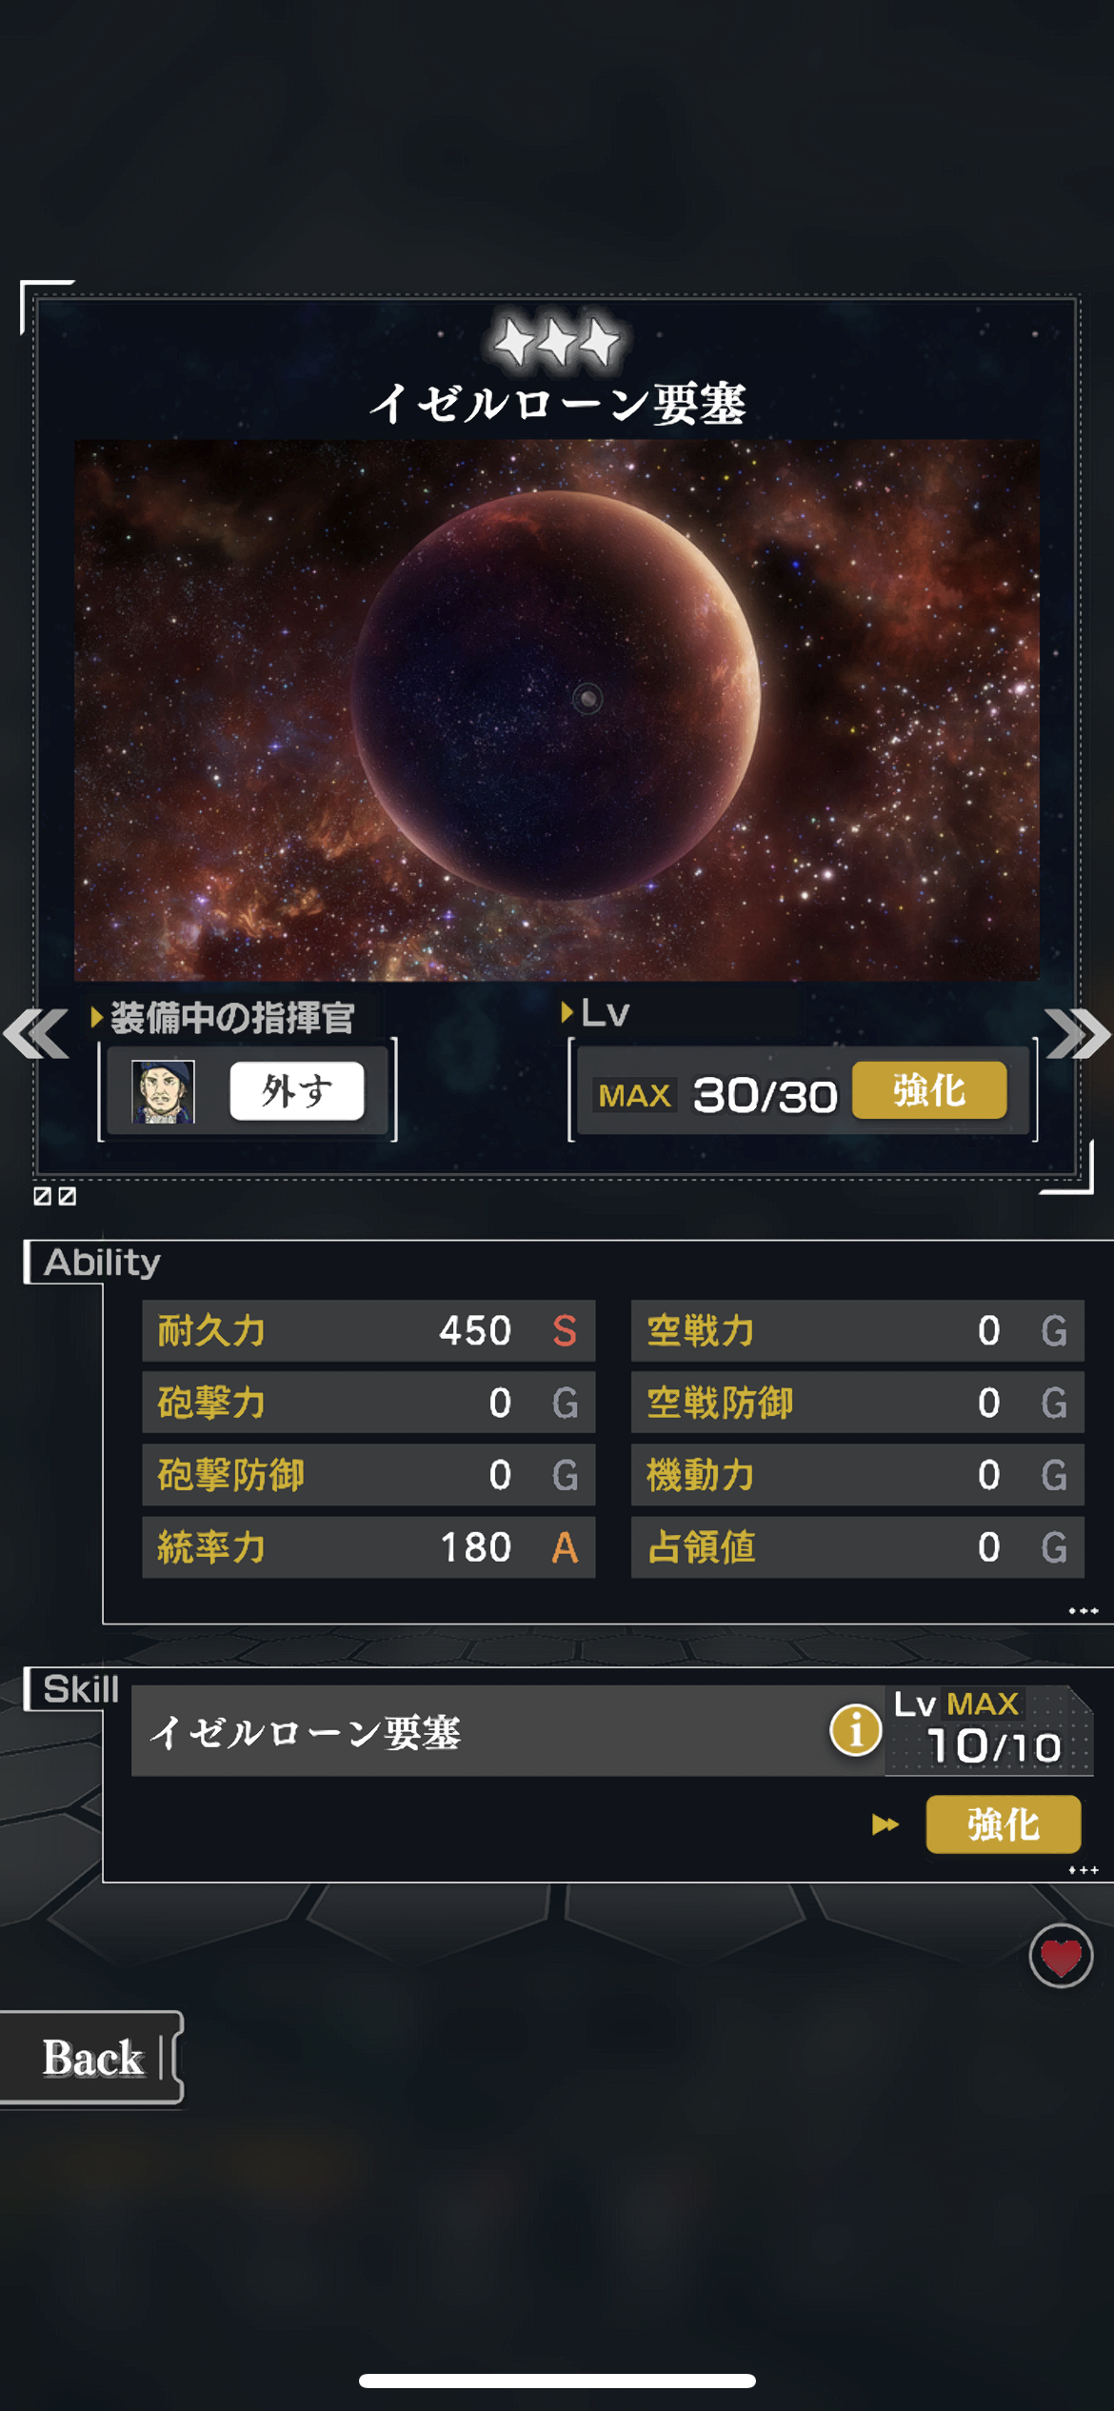
Task: Expand 装備中の指揮官 section arrow
Action: 96,1017
